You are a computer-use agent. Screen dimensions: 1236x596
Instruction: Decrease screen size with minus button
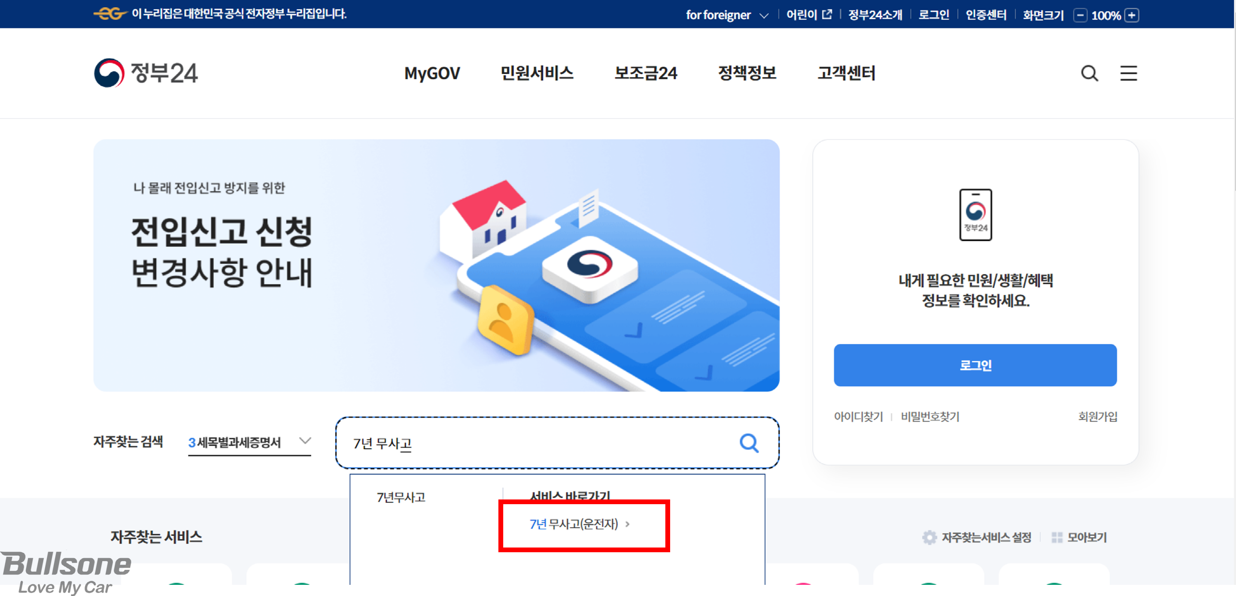[1080, 15]
